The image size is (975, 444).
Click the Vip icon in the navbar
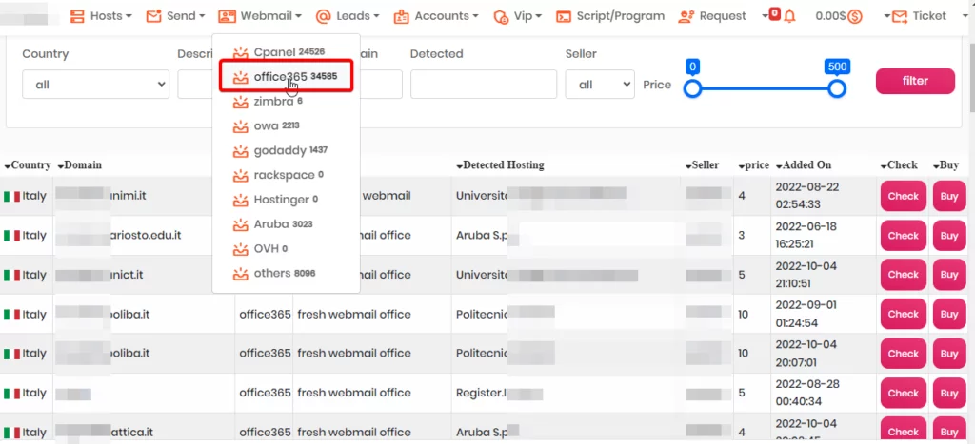point(501,16)
